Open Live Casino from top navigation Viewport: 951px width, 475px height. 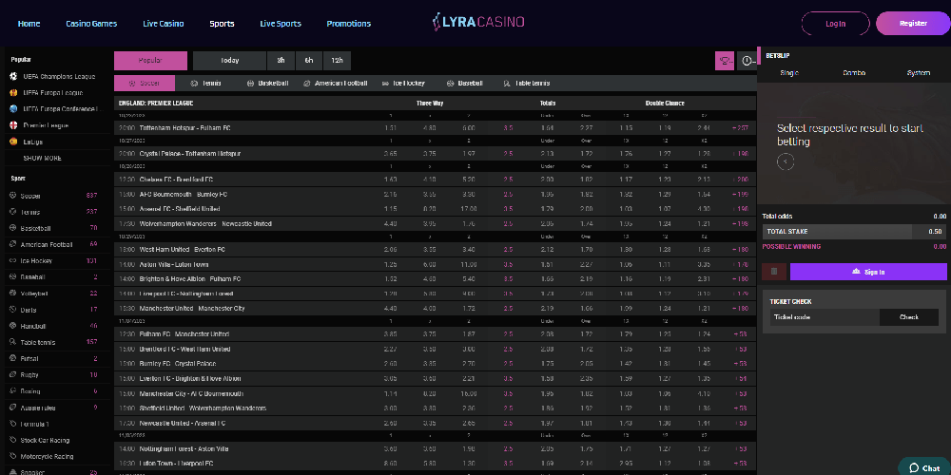tap(164, 24)
